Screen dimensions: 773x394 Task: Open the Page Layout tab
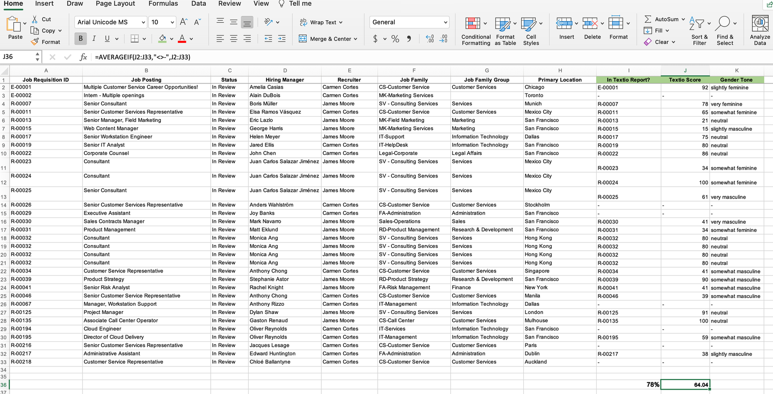tap(115, 4)
